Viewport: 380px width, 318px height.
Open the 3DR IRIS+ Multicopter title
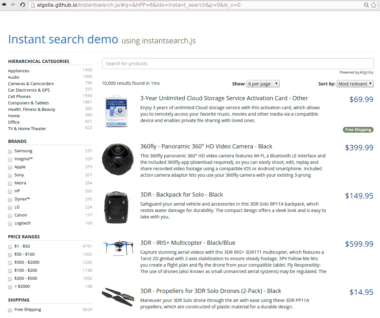point(188,243)
